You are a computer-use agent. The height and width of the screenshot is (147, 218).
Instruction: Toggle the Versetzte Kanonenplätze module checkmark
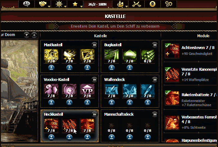(168, 69)
